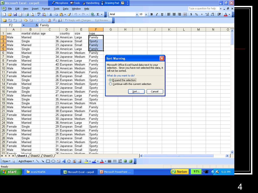
Task: Select the Format Painter brush icon
Action: 69,14
